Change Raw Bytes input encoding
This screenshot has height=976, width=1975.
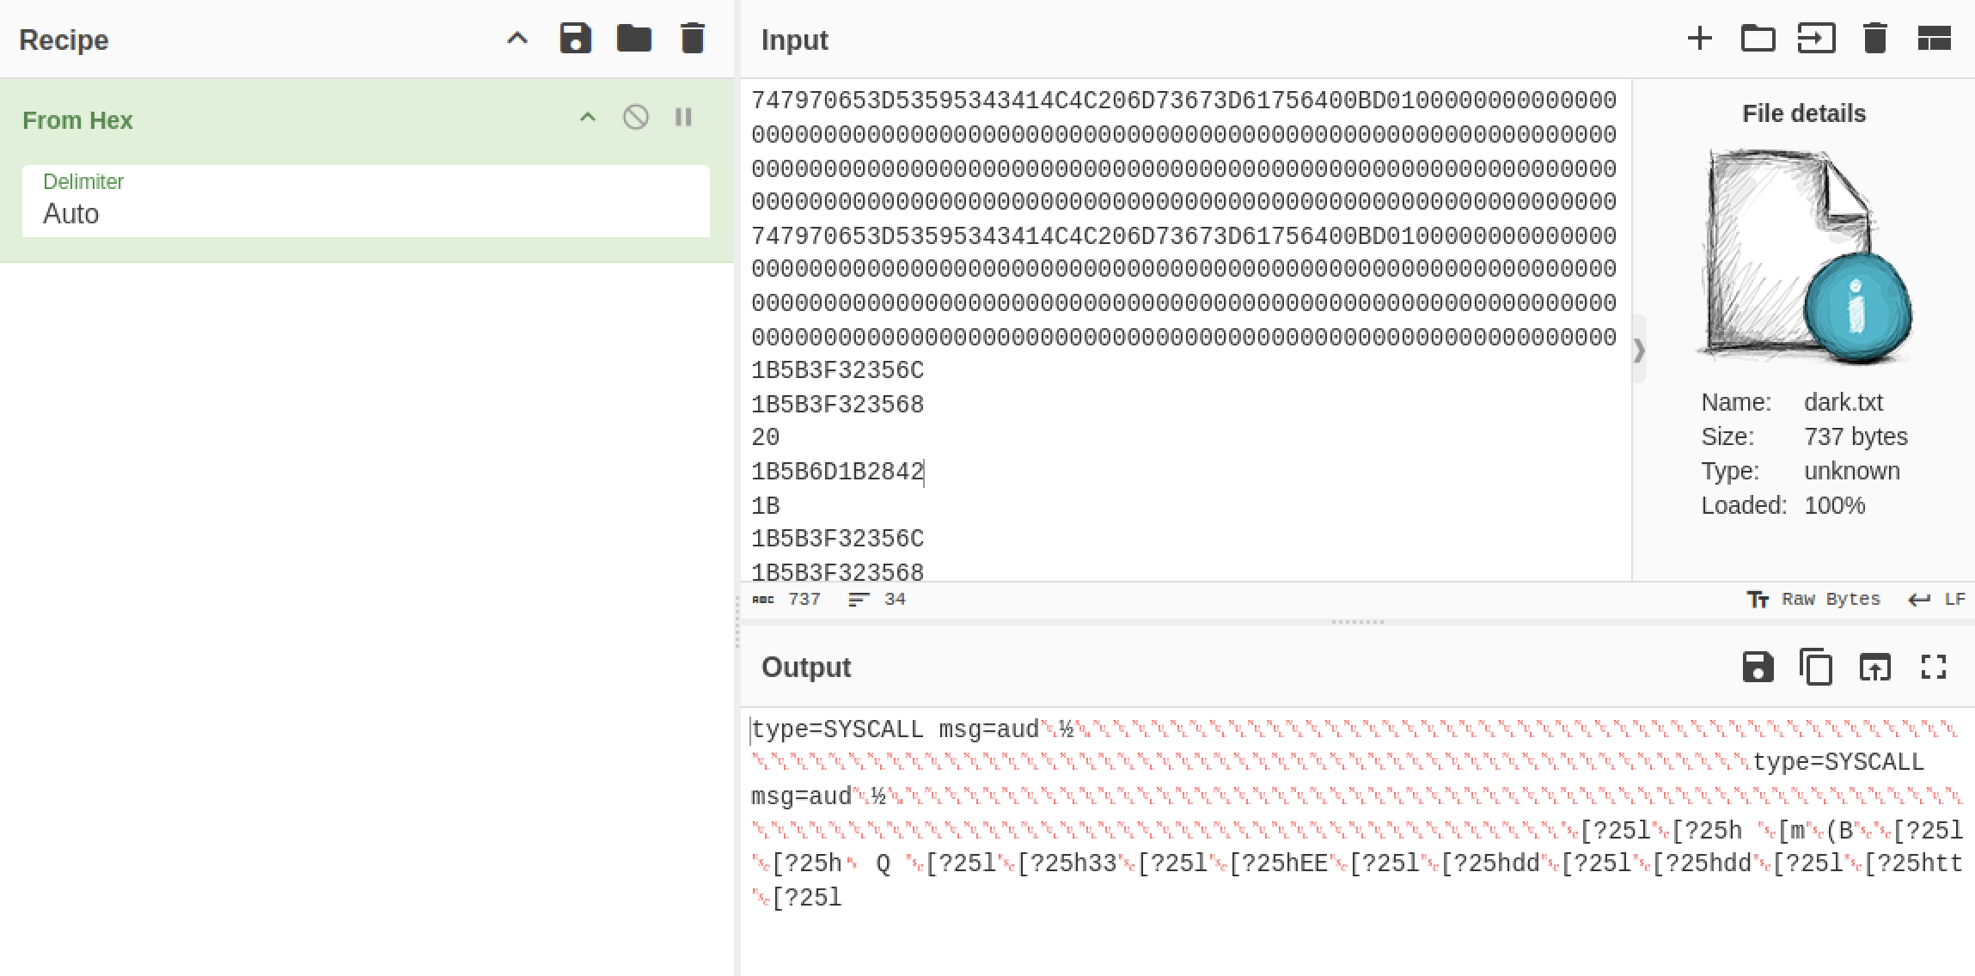coord(1813,600)
